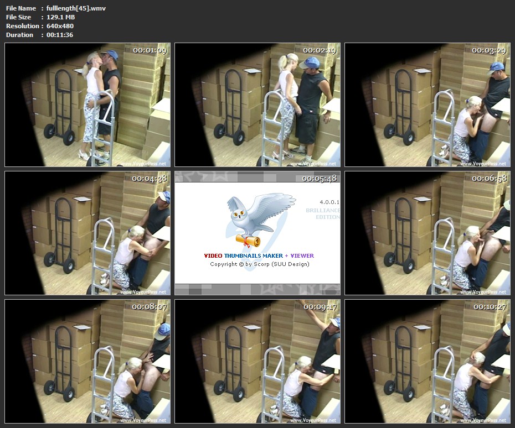Click the purple VIEWER text
Screen dimensions: 515x428
click(x=302, y=256)
